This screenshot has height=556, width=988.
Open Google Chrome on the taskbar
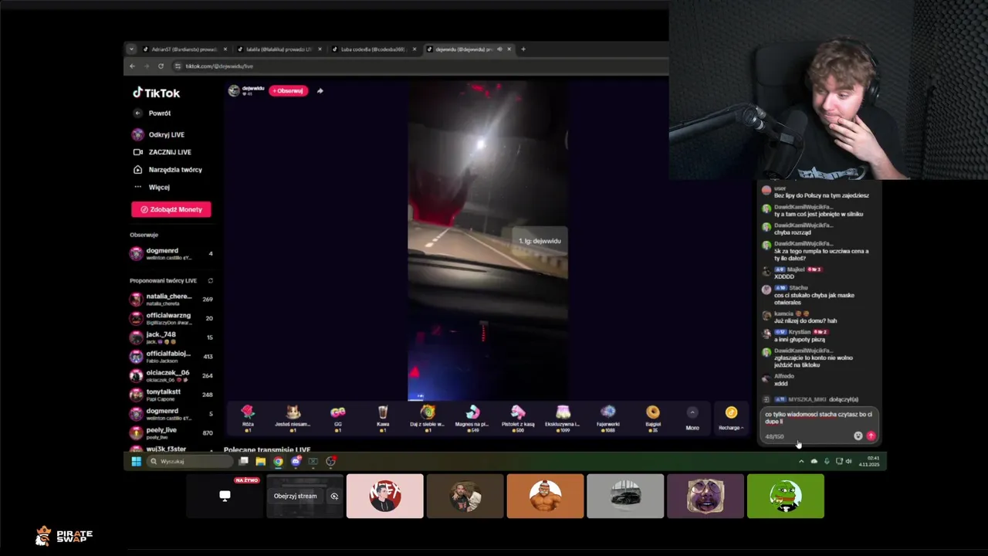tap(278, 462)
